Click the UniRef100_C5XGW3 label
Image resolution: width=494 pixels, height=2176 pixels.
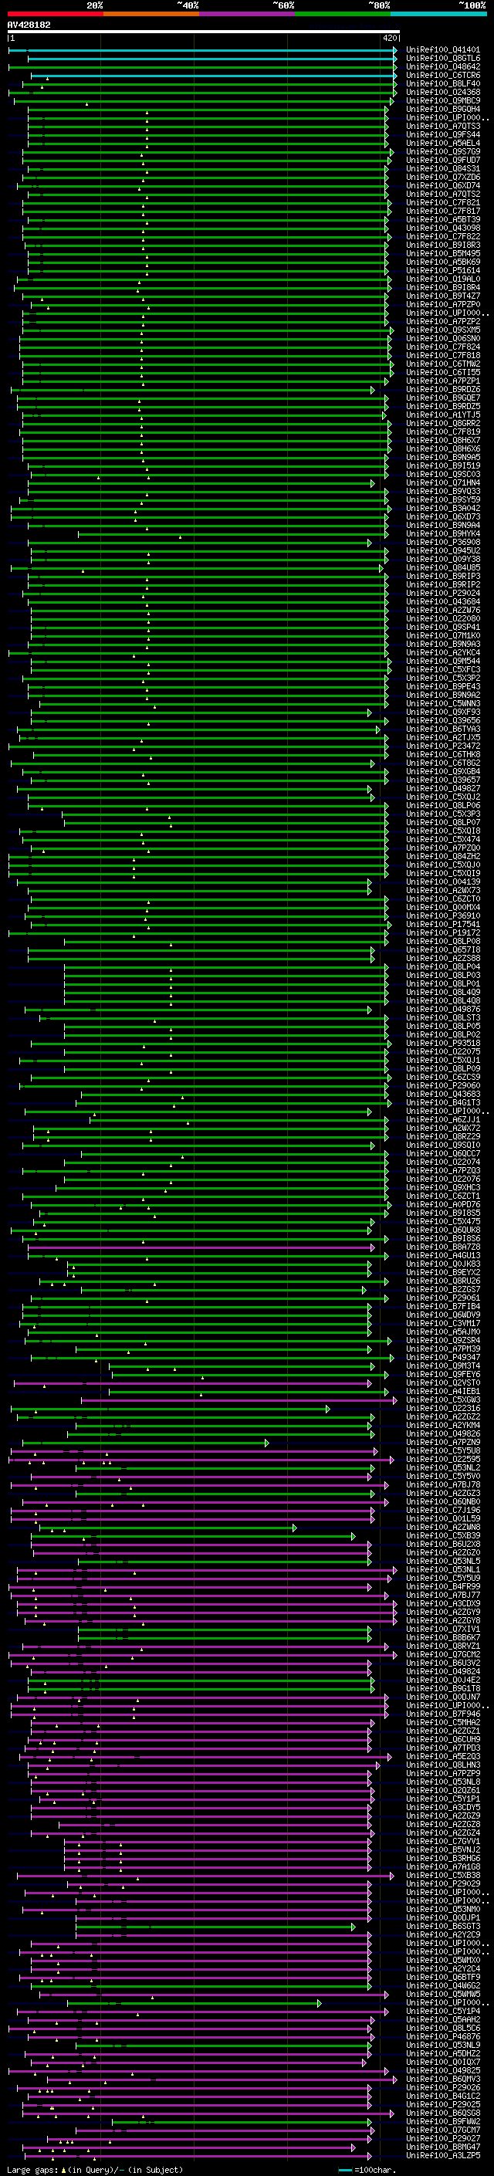pyautogui.click(x=443, y=1399)
